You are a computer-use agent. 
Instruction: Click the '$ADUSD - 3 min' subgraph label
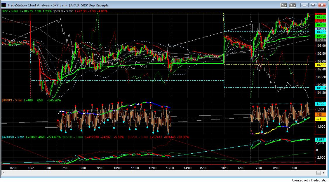pyautogui.click(x=12, y=137)
